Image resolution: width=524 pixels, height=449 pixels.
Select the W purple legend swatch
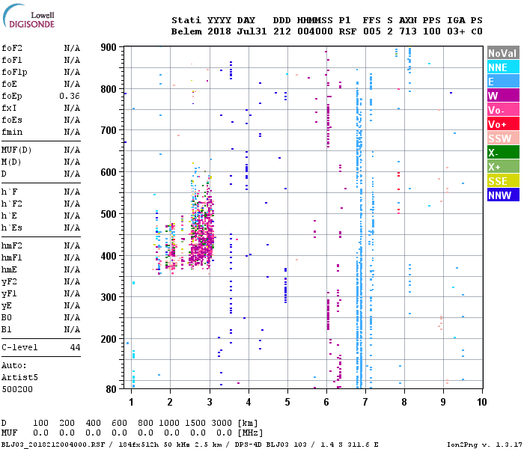click(x=503, y=96)
